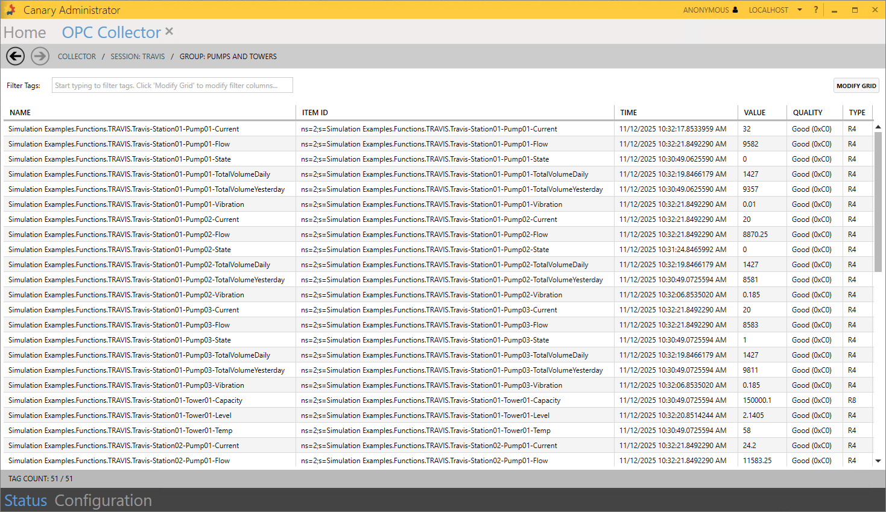
Task: Click the Canary Administrator logo icon
Action: click(11, 10)
